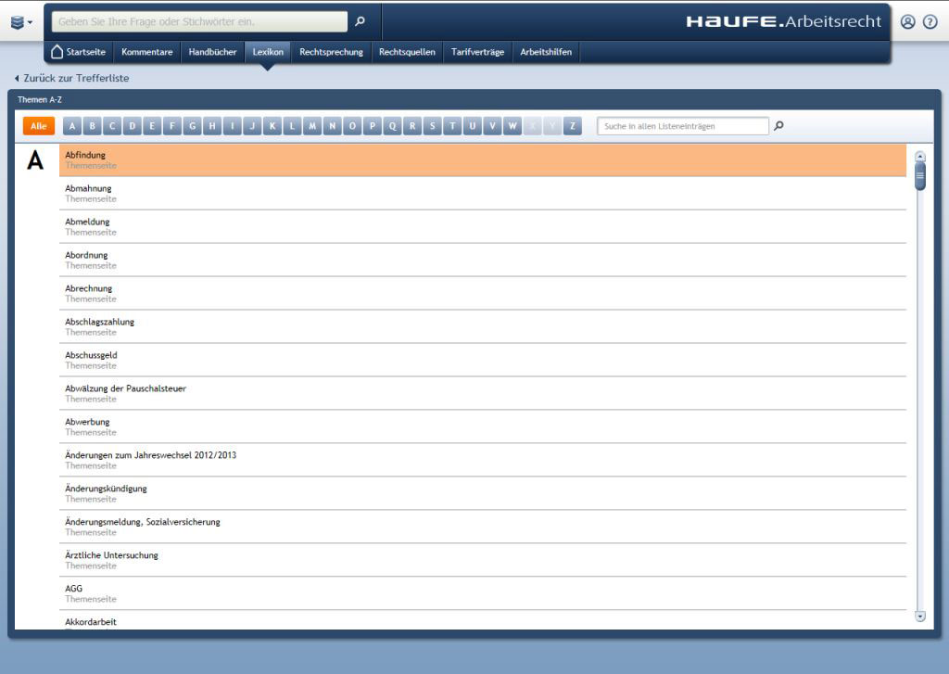The image size is (949, 674).
Task: Filter list by letter T
Action: [452, 126]
